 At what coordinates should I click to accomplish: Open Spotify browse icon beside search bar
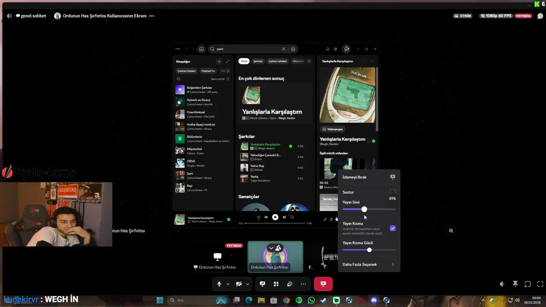coord(293,49)
